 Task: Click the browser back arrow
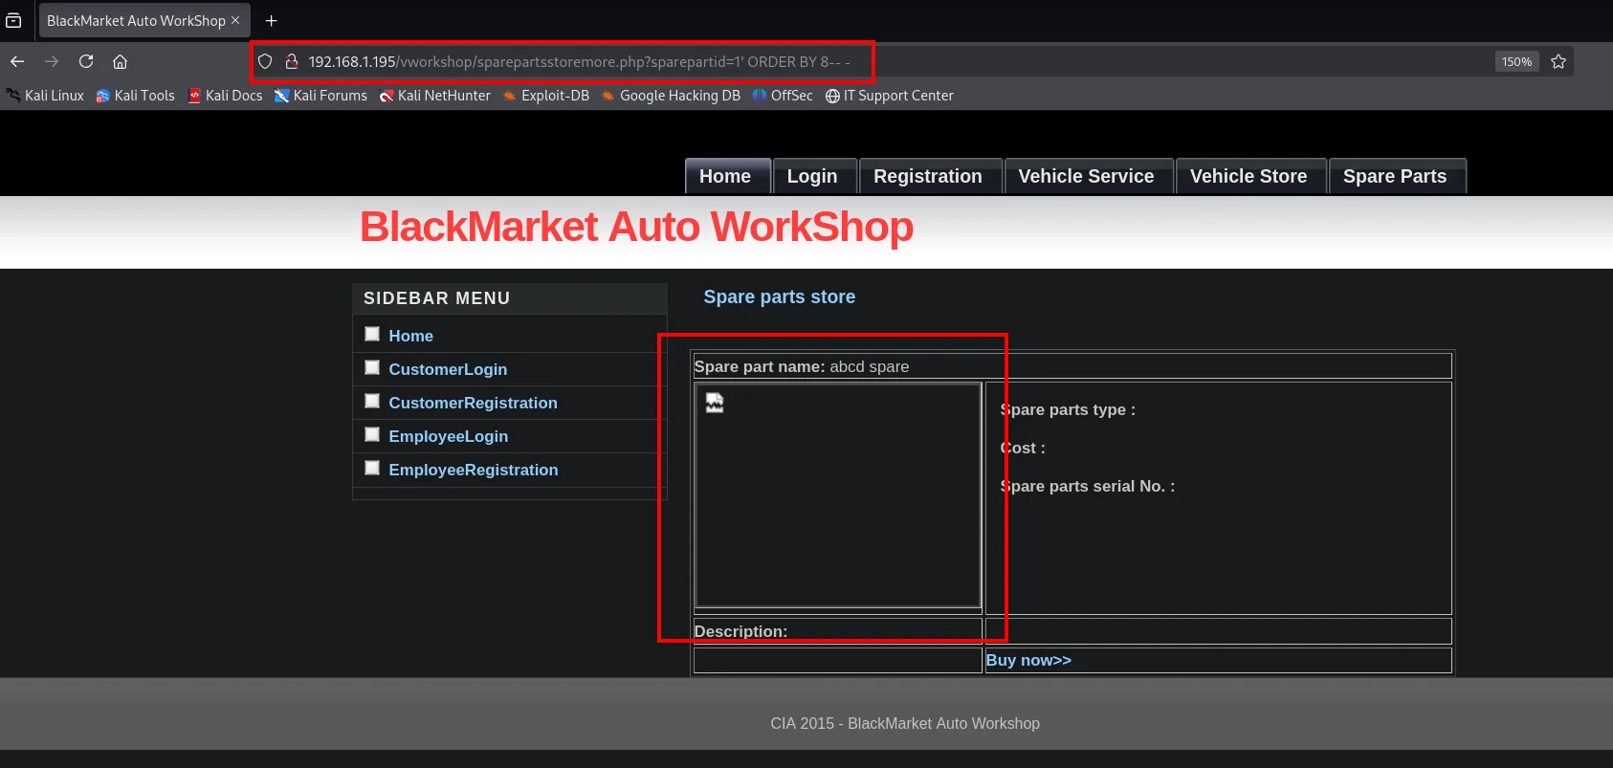(17, 61)
